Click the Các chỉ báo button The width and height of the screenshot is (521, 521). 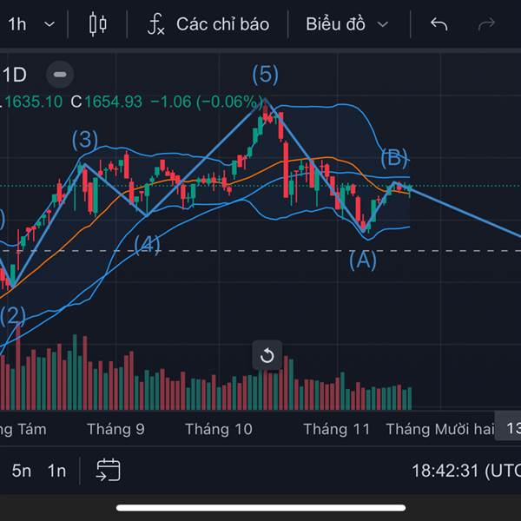click(222, 24)
